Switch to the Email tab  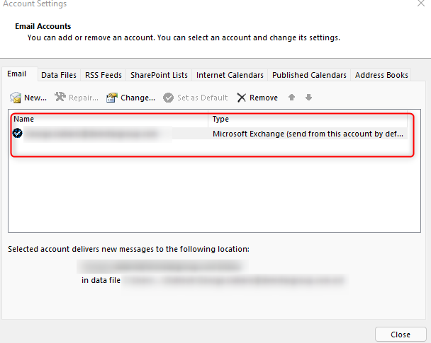coord(17,74)
